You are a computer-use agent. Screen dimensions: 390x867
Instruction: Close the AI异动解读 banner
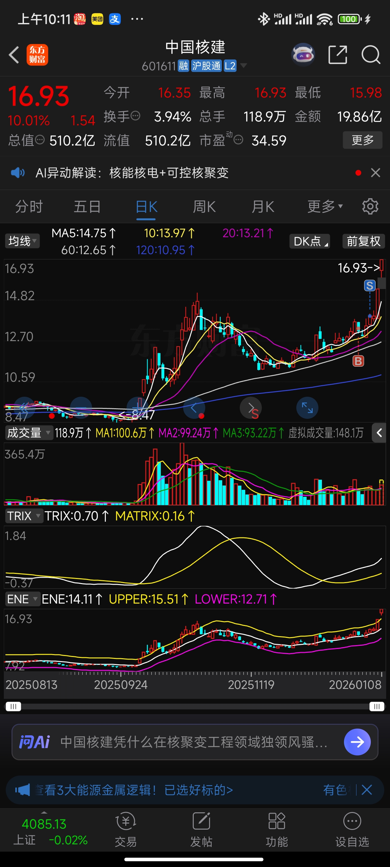[376, 173]
